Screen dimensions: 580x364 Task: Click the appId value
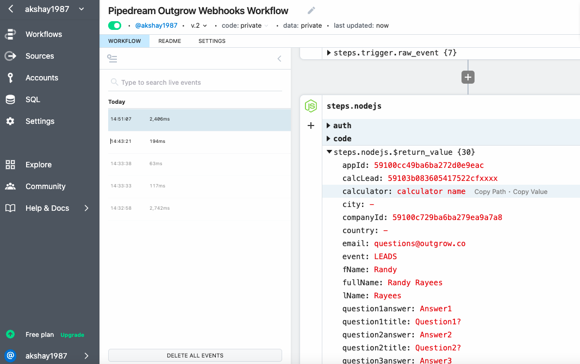coord(429,165)
